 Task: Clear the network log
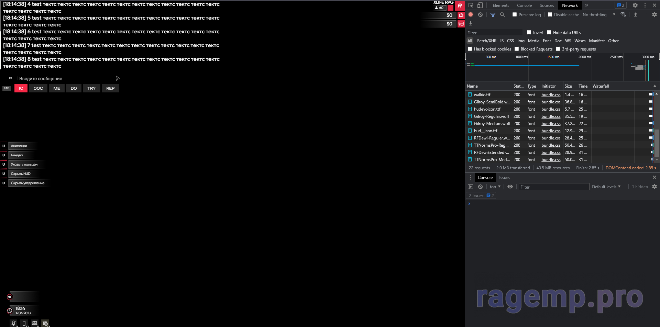point(480,15)
